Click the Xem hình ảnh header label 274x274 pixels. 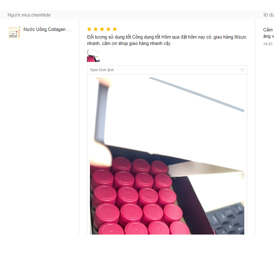[102, 70]
